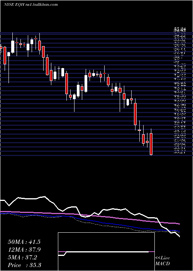Click the Price : 35.3 value
Viewport: 193px width, 271px height.
click(x=24, y=265)
